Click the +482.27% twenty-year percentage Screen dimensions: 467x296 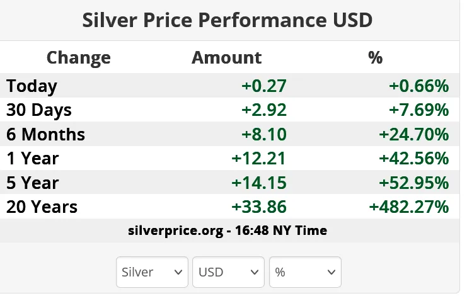click(410, 207)
